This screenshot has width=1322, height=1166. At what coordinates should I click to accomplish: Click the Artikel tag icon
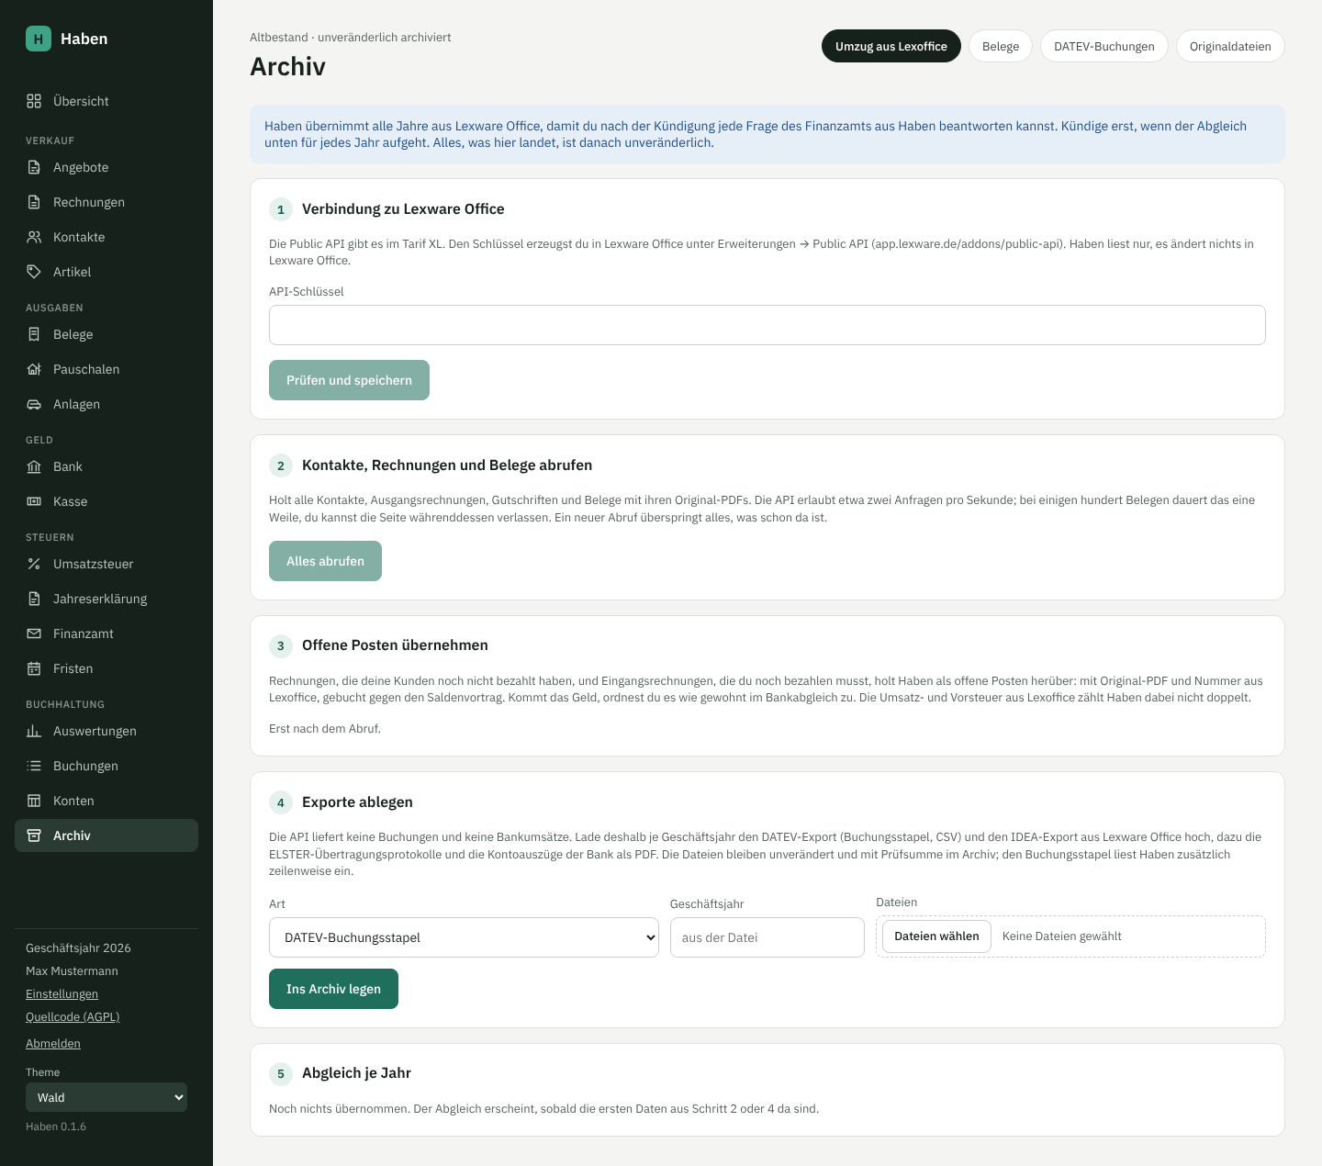point(34,272)
